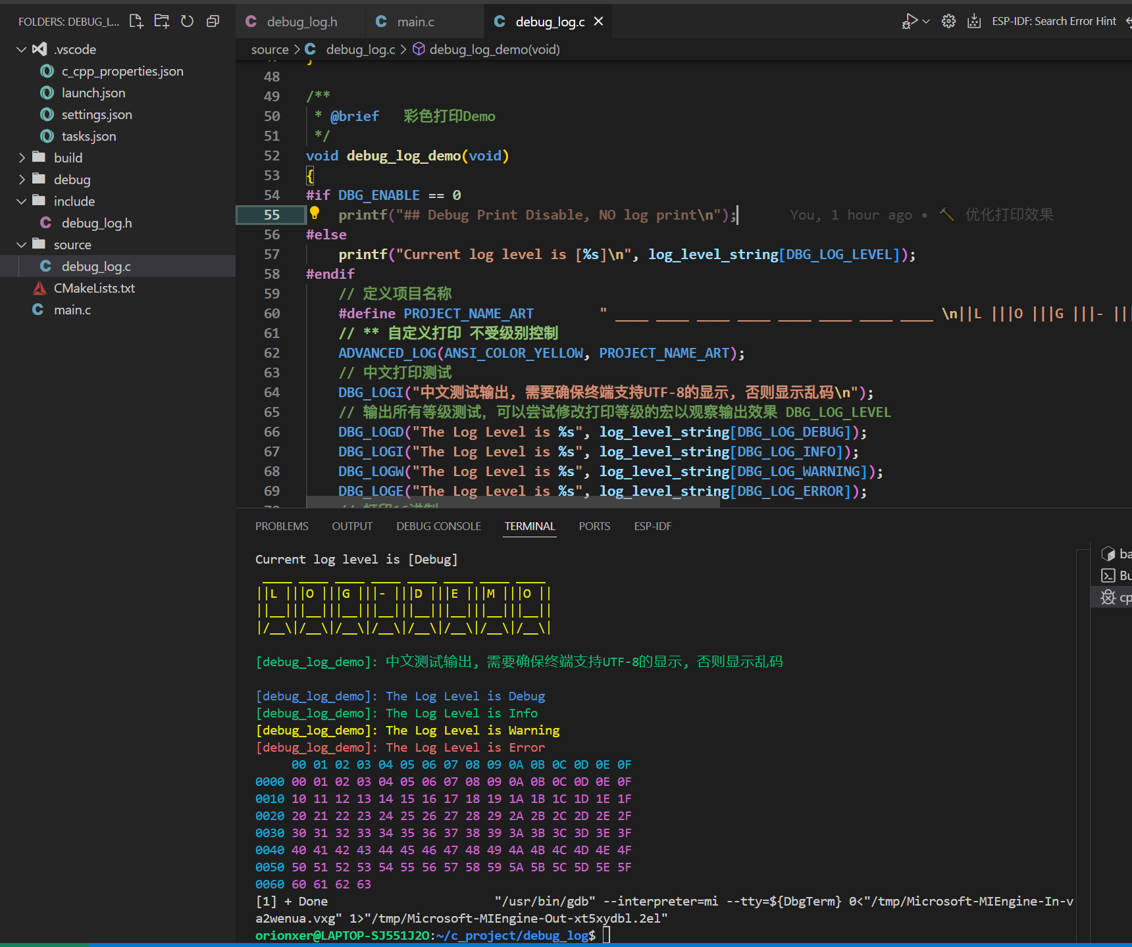Select the Build task terminal entry
This screenshot has height=947, width=1132.
pos(1112,575)
